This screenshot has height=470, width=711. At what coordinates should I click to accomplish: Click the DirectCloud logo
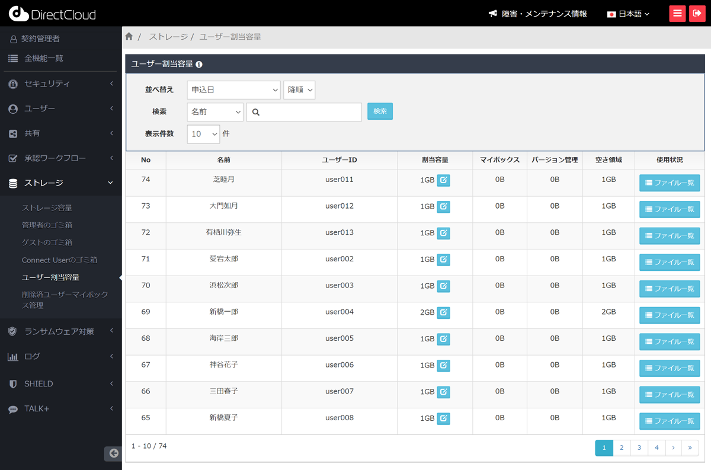[52, 14]
